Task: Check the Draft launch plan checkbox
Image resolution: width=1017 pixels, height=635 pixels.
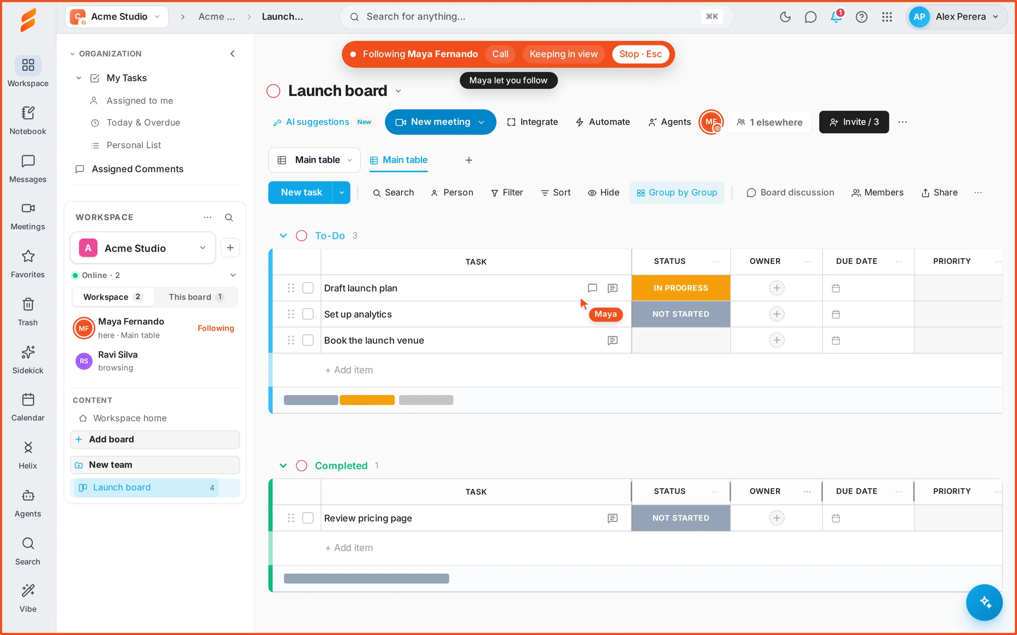Action: tap(308, 288)
